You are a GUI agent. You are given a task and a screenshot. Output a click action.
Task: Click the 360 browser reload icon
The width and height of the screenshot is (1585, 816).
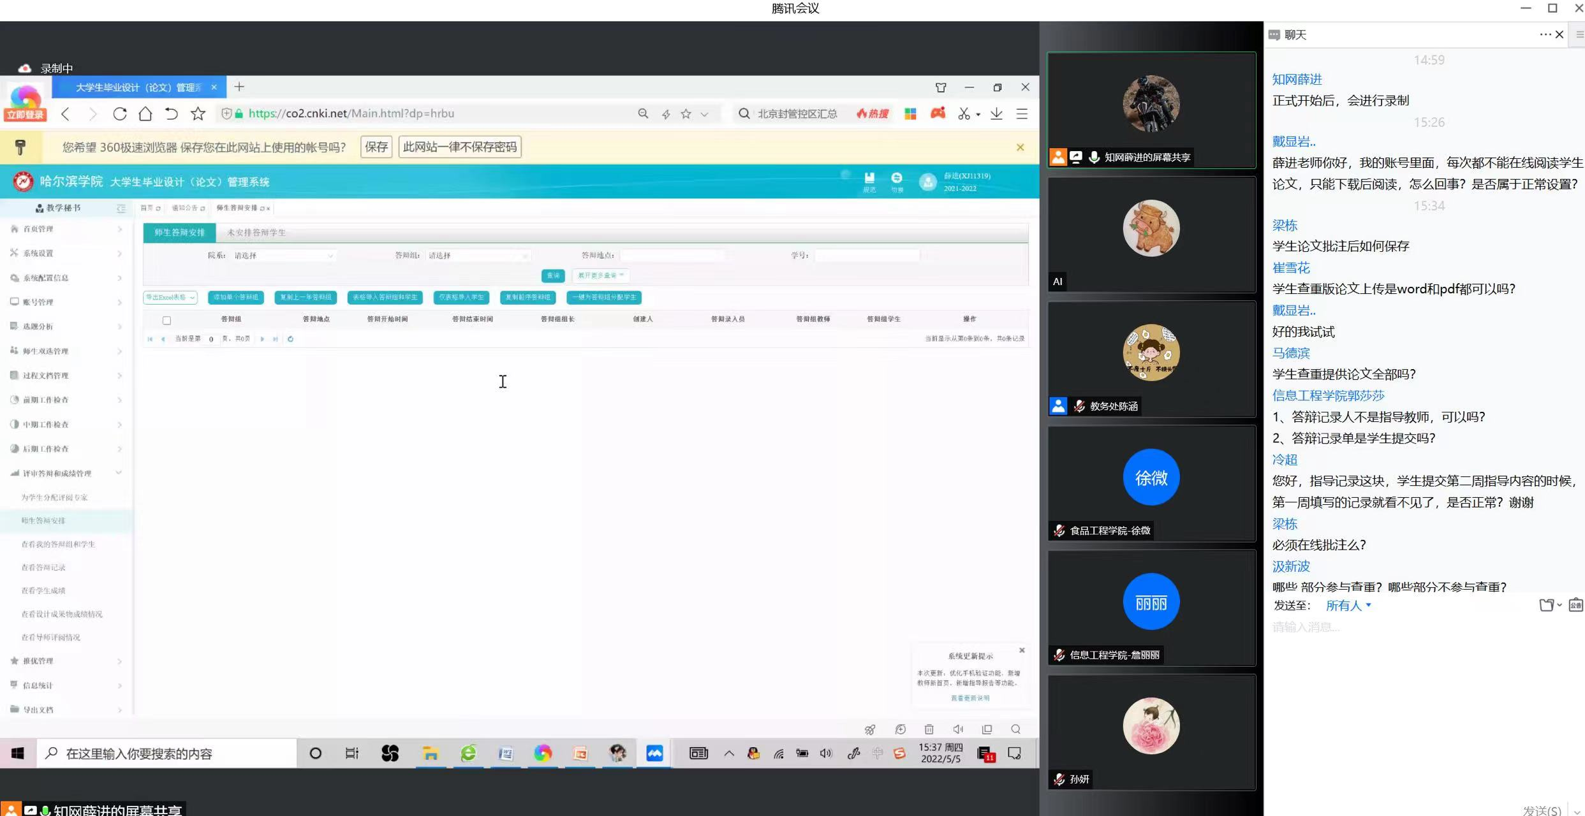coord(119,114)
